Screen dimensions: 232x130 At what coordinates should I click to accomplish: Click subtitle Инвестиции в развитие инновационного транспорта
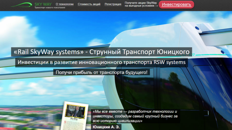point(101,62)
